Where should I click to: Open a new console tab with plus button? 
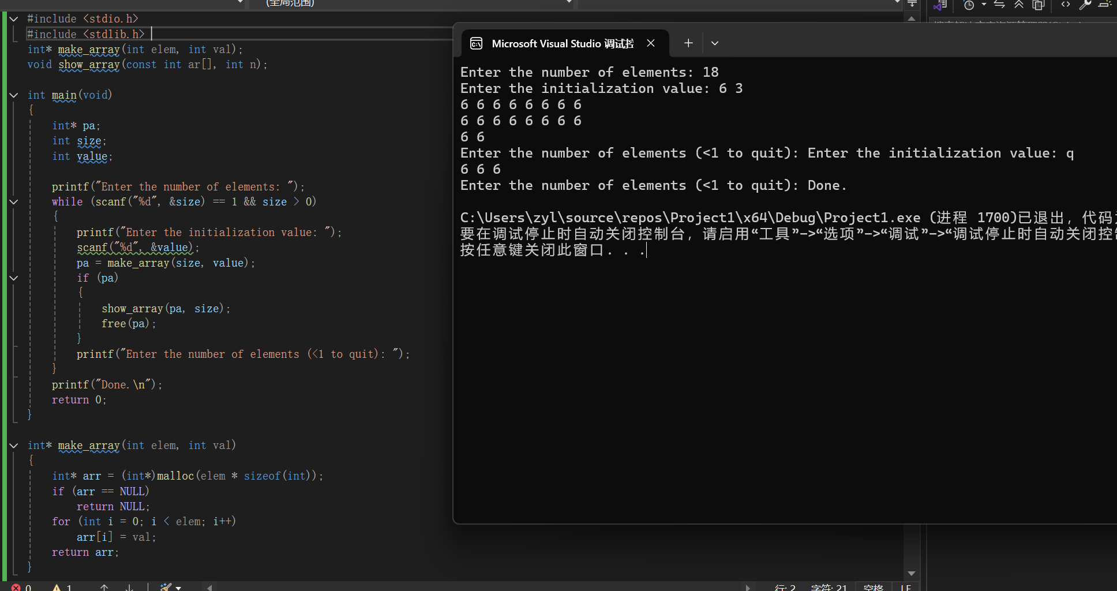coord(688,43)
